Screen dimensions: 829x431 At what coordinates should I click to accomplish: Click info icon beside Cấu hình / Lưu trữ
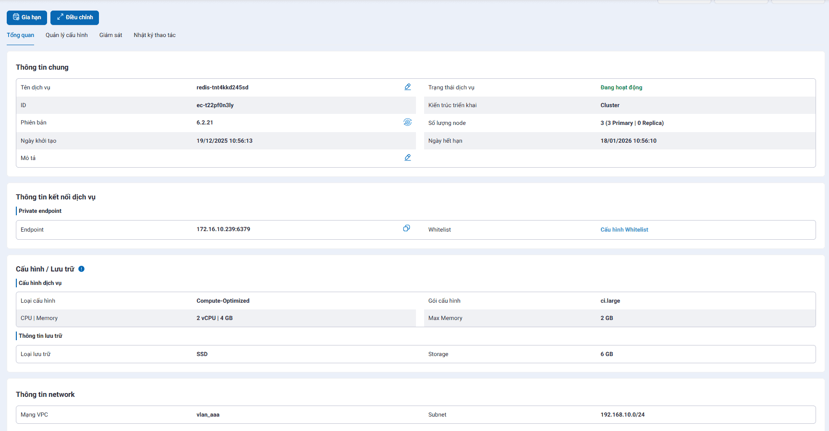[x=81, y=269]
